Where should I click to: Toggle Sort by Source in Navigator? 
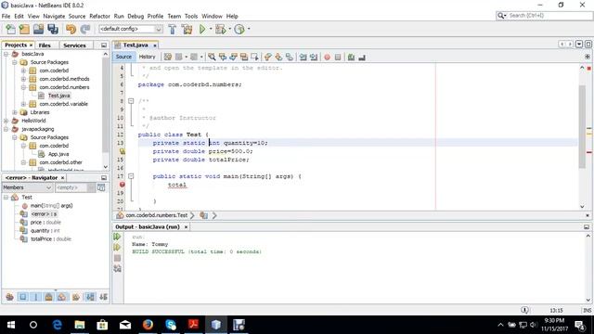(x=103, y=297)
